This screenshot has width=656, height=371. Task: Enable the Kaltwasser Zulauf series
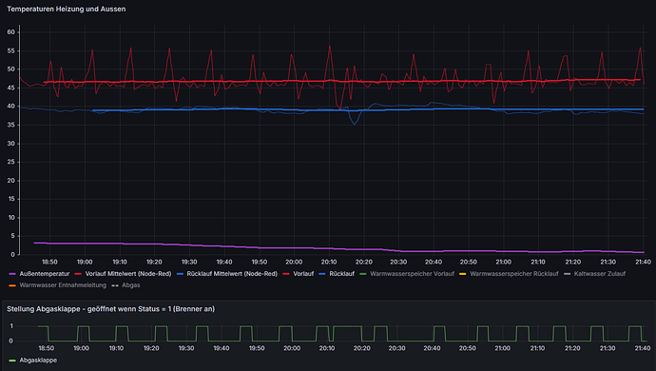coord(600,274)
